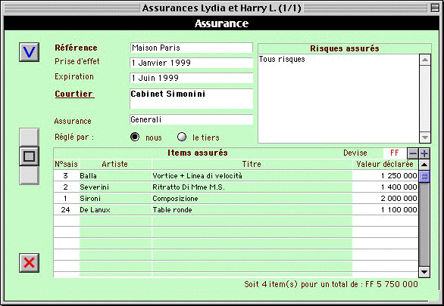Click the items list scroll up arrow
This screenshot has height=306, width=444.
pos(424,165)
